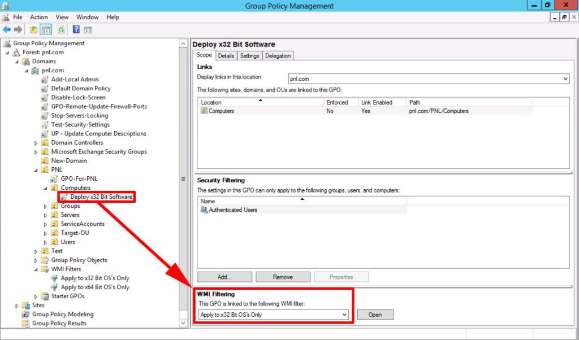The image size is (579, 340).
Task: Click the Forward navigation arrow in the toolbar
Action: tap(17, 29)
